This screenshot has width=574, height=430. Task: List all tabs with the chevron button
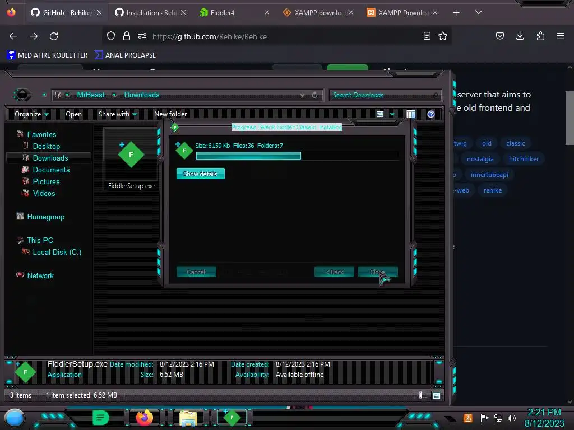point(479,12)
